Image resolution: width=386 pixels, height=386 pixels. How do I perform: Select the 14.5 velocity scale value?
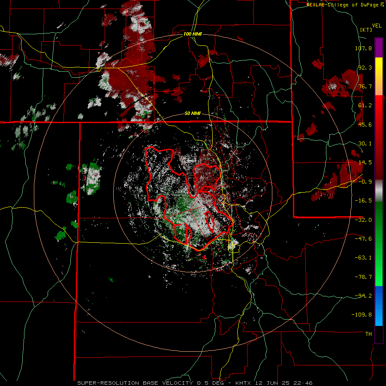[365, 163]
